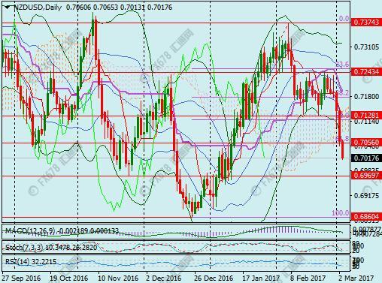Select the Fibonacci 23.6 level marker
This screenshot has height=283, width=382.
[x=342, y=64]
